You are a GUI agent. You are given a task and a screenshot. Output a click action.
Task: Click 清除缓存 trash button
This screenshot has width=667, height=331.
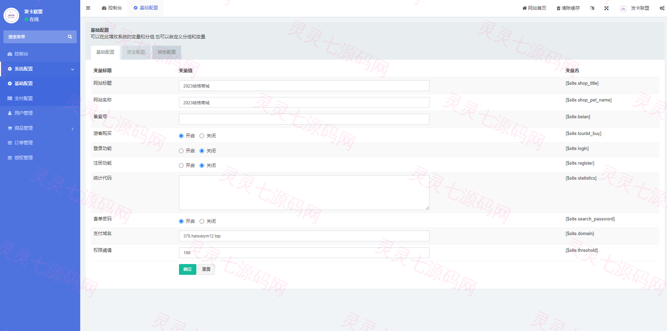(568, 8)
